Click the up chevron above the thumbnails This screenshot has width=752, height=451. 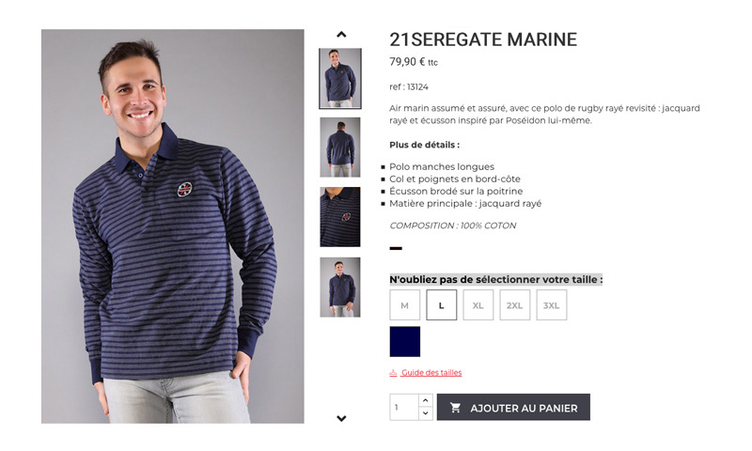(x=341, y=35)
